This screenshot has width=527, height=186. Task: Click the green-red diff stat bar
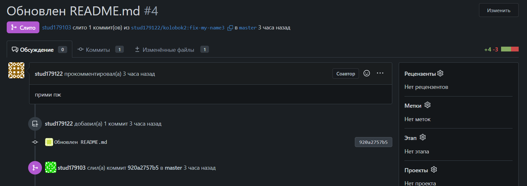[510, 49]
